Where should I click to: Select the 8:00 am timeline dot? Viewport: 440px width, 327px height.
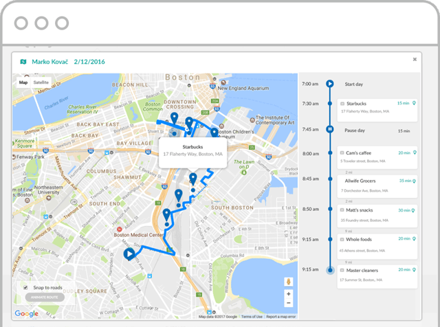click(330, 153)
